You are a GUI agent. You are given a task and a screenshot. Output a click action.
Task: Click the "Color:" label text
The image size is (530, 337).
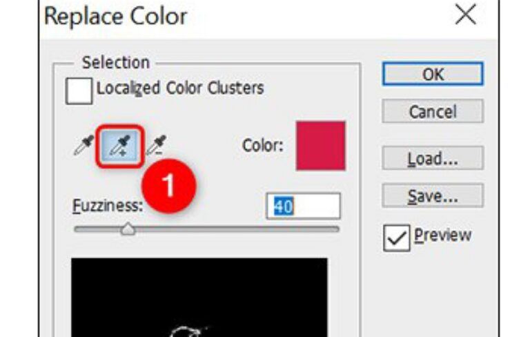tap(263, 146)
